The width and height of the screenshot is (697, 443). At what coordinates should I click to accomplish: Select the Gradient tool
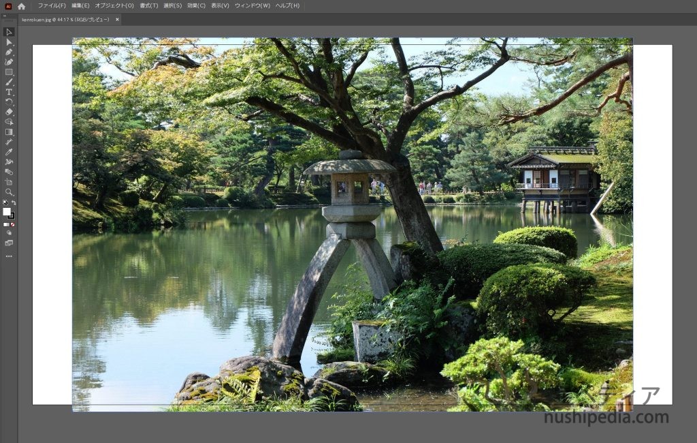point(9,132)
